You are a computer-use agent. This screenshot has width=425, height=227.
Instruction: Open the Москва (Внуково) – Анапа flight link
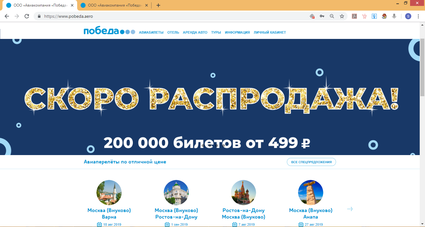pyautogui.click(x=311, y=214)
